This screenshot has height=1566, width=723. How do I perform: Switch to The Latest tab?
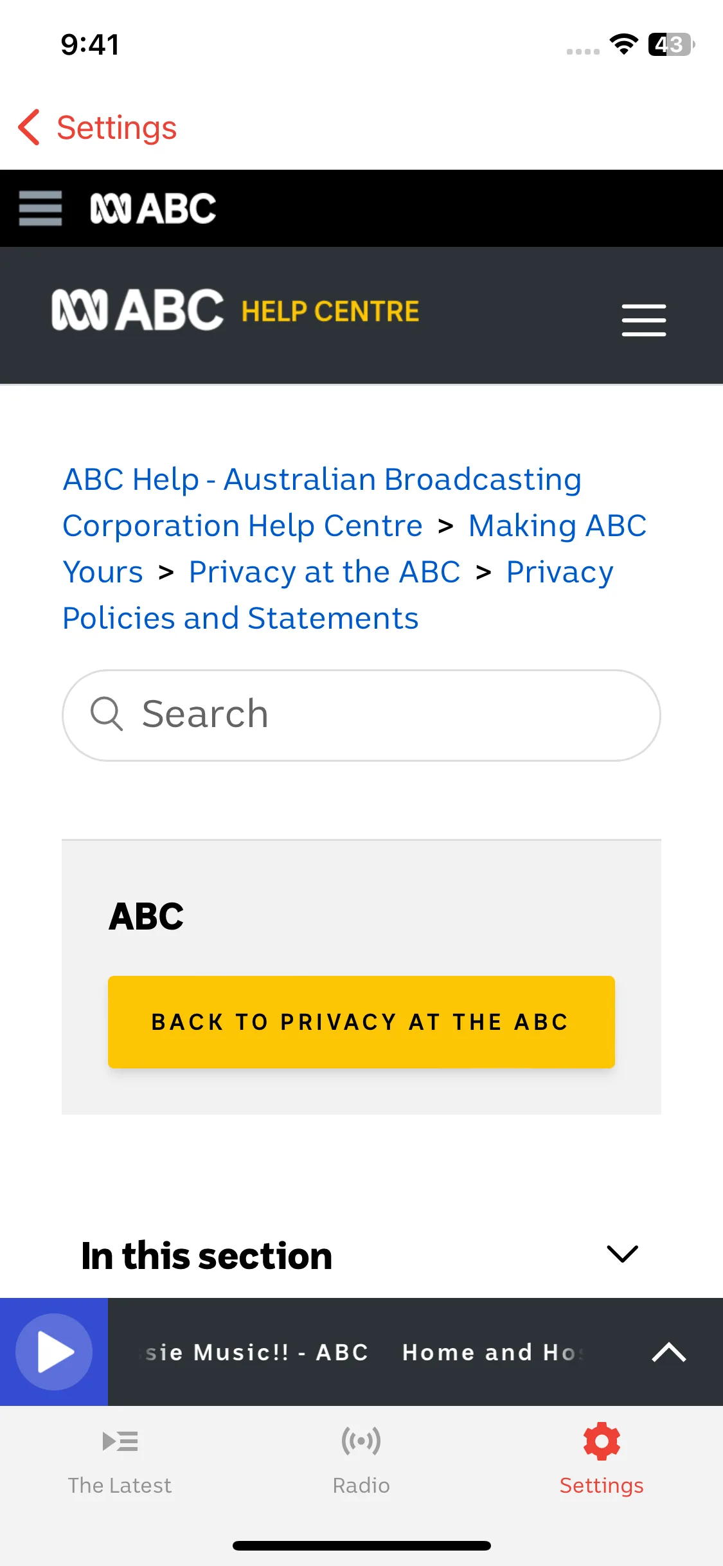(x=120, y=1461)
